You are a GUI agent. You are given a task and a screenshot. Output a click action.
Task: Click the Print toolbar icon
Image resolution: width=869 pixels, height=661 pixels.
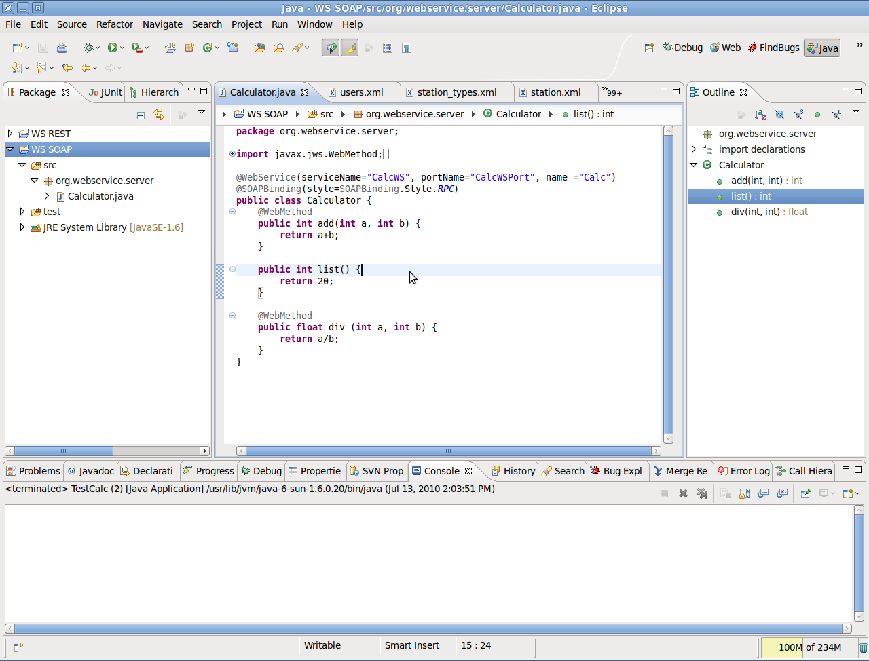point(62,48)
